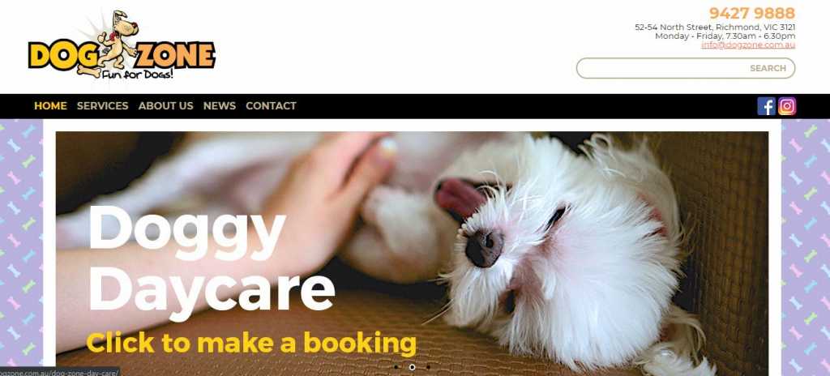Open the NEWS page
The image size is (830, 376).
(220, 106)
